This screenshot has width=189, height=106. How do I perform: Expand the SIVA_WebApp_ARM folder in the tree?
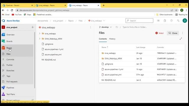[x=40, y=39]
